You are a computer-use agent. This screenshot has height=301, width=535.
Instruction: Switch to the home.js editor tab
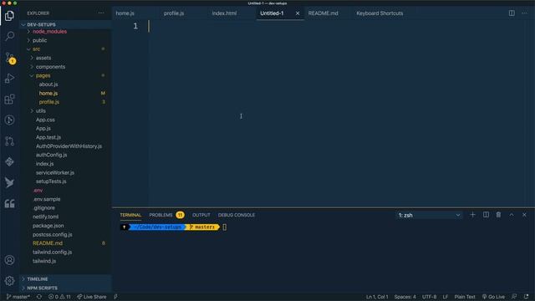click(125, 13)
